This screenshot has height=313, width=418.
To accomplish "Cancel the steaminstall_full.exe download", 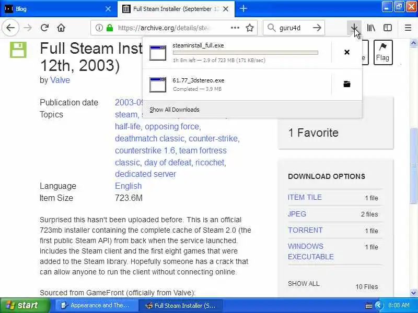I will click(347, 52).
